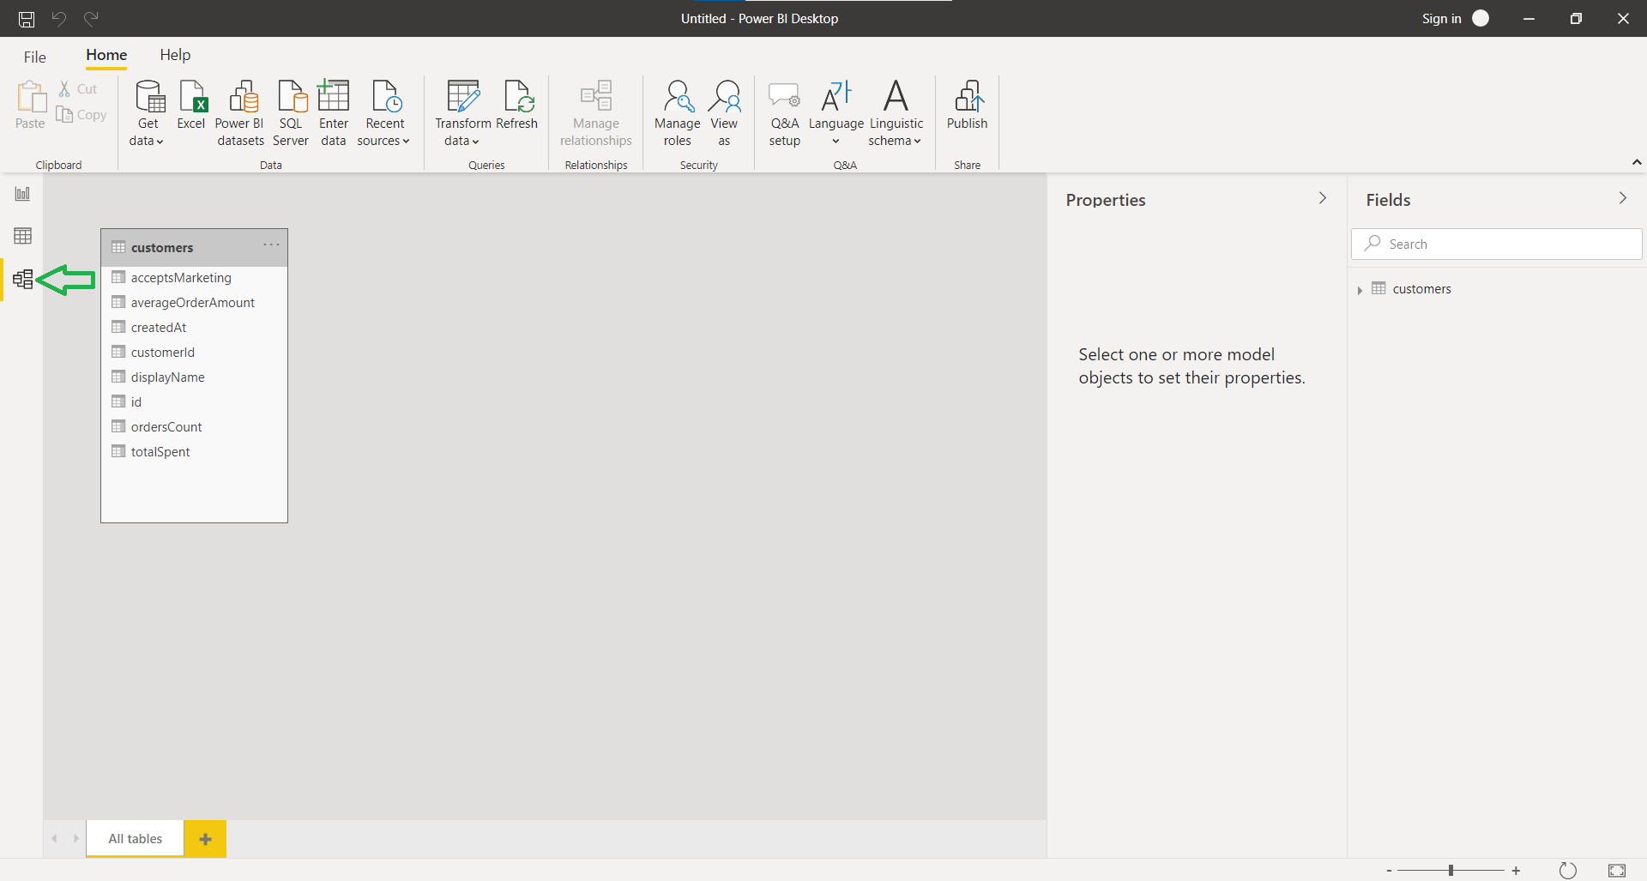This screenshot has height=881, width=1647.
Task: Open the File menu
Action: [35, 57]
